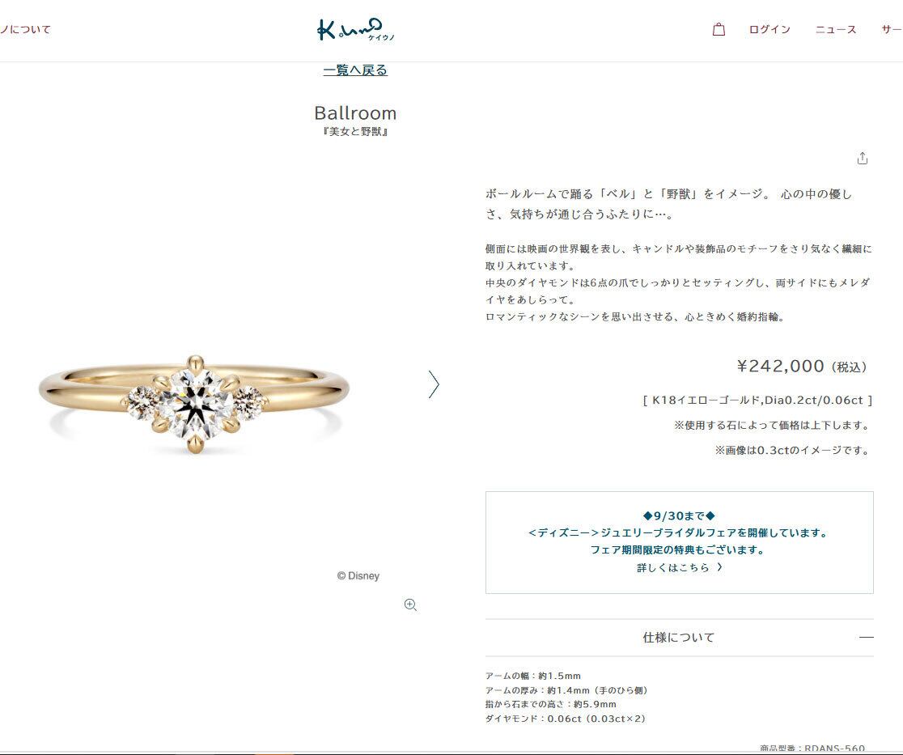
Task: Open the ニュース menu item
Action: click(x=836, y=29)
